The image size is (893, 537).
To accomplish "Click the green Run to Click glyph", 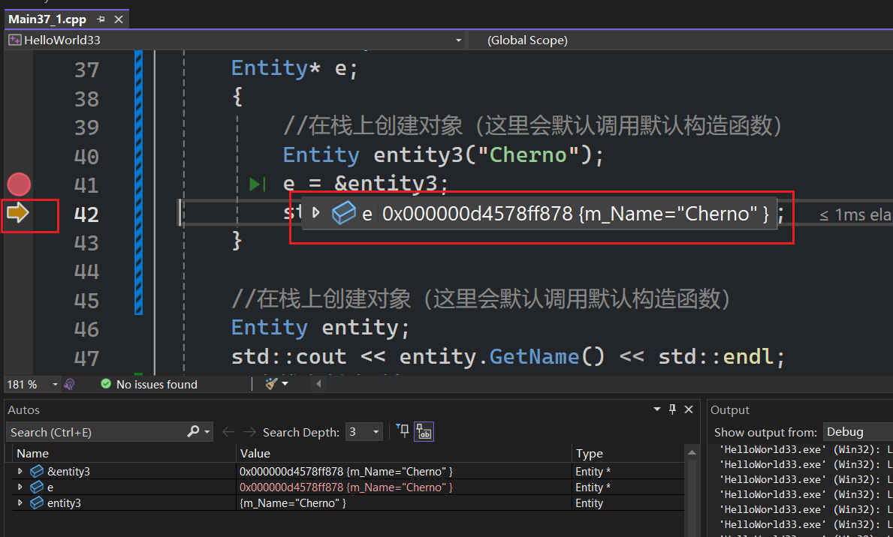I will [258, 184].
